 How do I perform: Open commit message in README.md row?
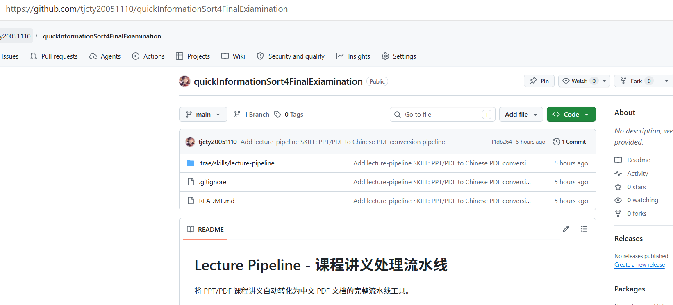442,201
